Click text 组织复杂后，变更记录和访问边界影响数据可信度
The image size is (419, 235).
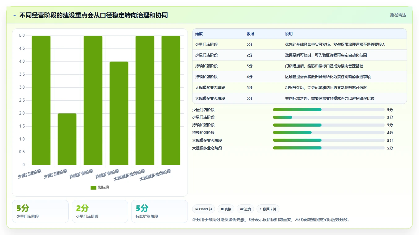pyautogui.click(x=326, y=88)
